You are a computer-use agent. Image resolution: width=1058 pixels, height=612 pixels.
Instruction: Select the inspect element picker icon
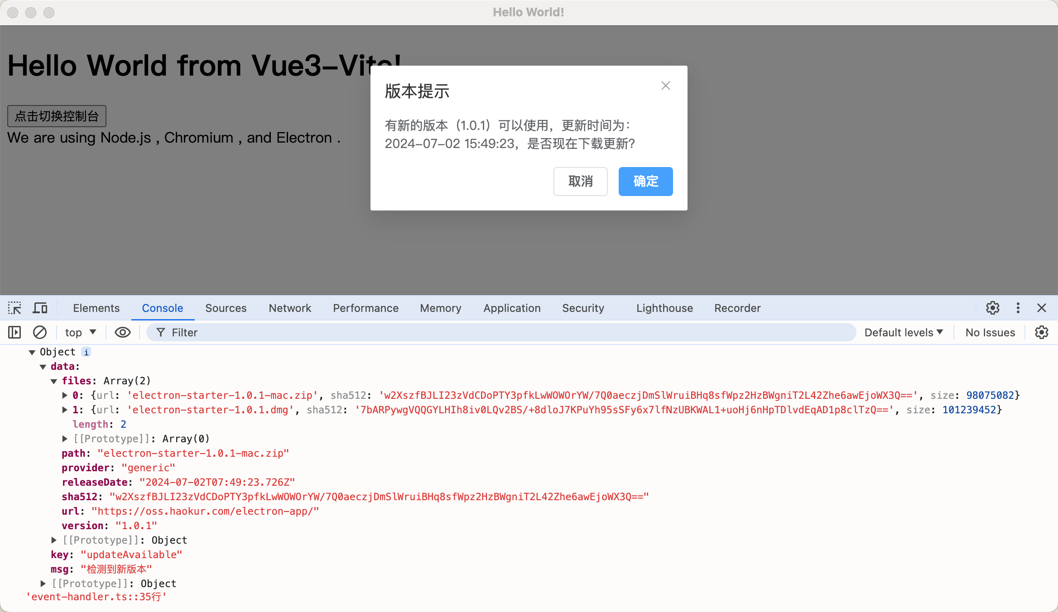tap(14, 308)
